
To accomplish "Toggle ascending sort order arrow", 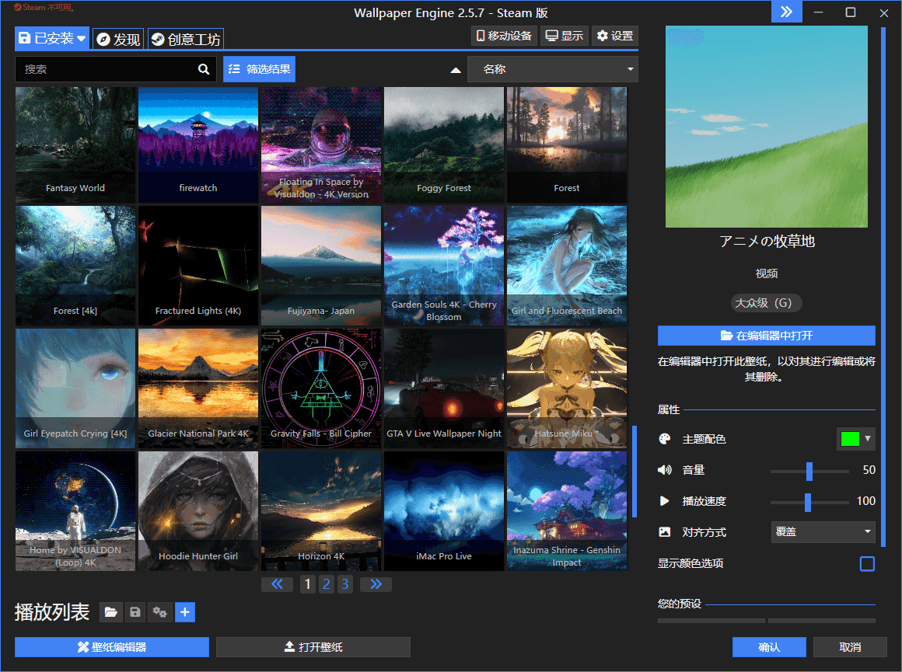I will pos(456,70).
